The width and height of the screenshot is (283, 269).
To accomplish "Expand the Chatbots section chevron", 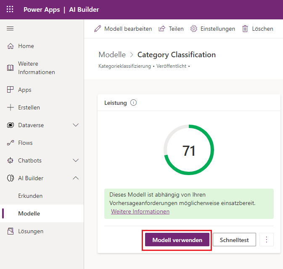I will pos(76,161).
